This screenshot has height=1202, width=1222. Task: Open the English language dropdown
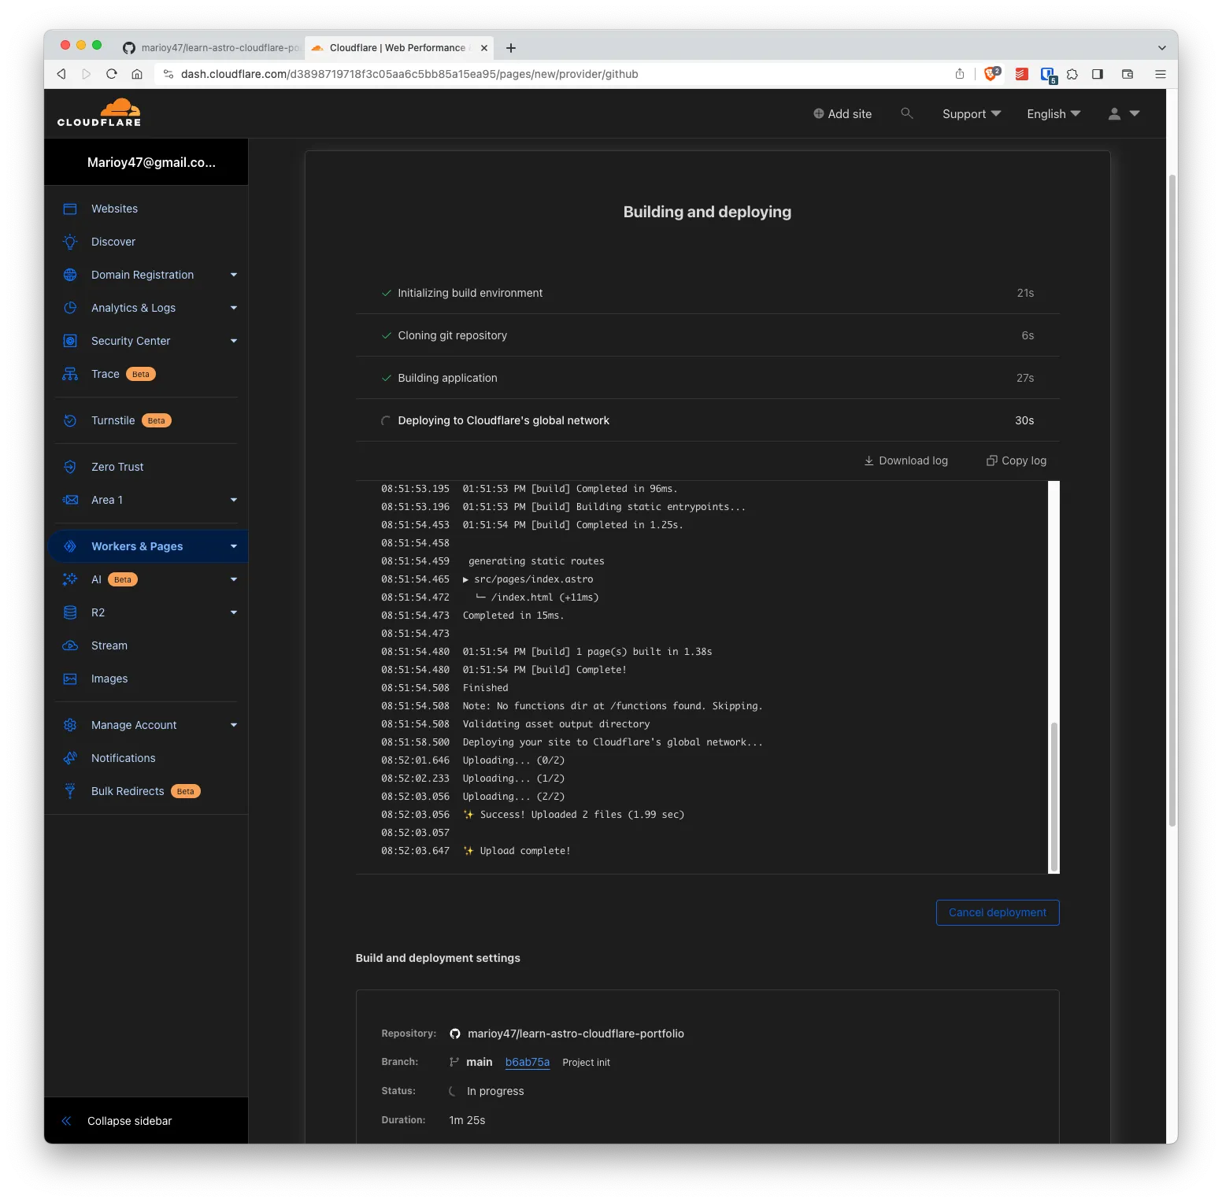(1054, 114)
